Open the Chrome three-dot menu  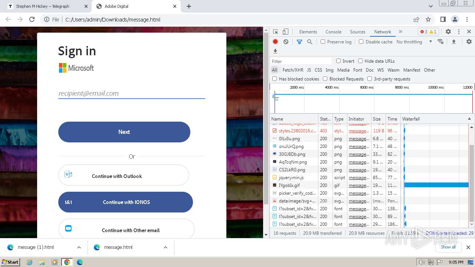tap(467, 19)
